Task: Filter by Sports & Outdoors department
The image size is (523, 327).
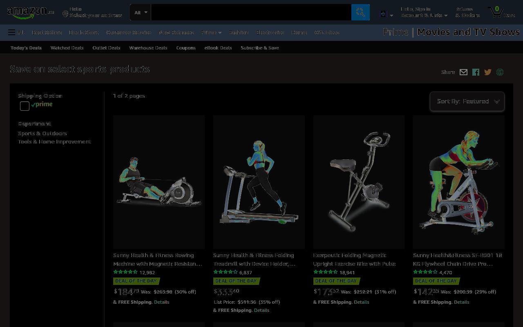Action: 42,133
